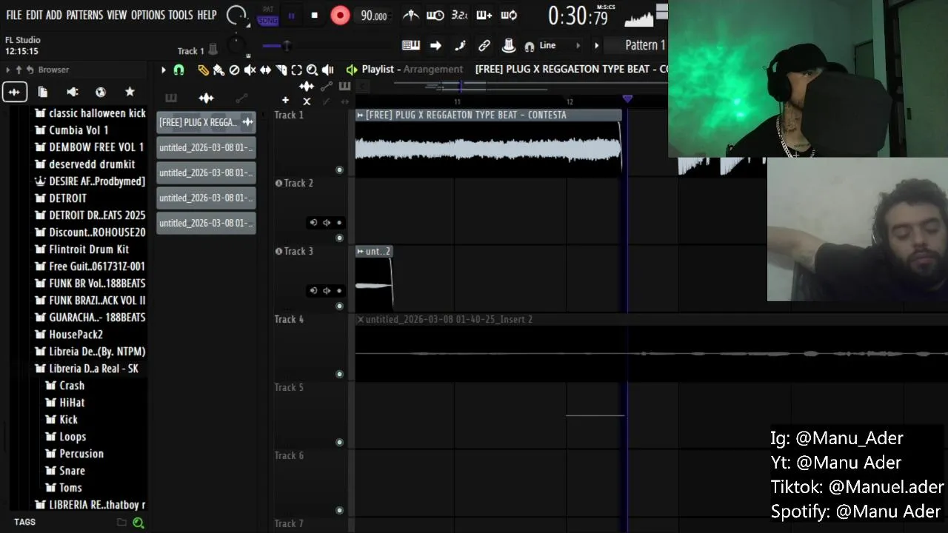Image resolution: width=948 pixels, height=533 pixels.
Task: Click the red Record button
Action: [x=340, y=15]
